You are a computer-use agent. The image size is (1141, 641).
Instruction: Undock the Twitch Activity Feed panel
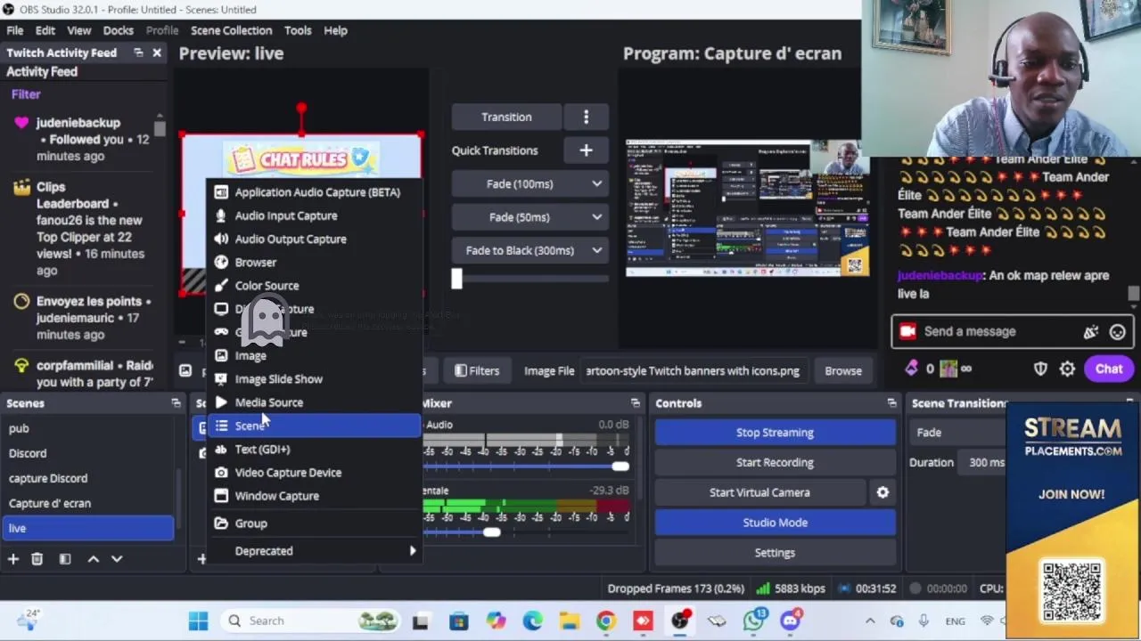[x=138, y=53]
